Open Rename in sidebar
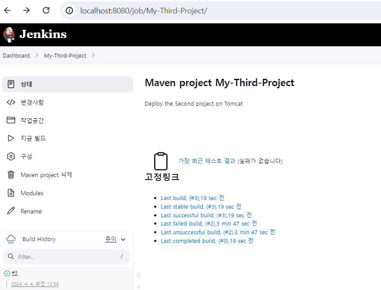The height and width of the screenshot is (290, 381). pos(31,211)
